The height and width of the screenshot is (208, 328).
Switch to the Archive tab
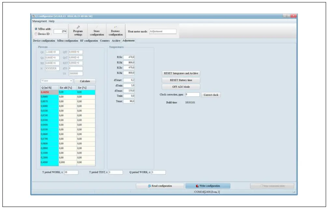pos(116,41)
